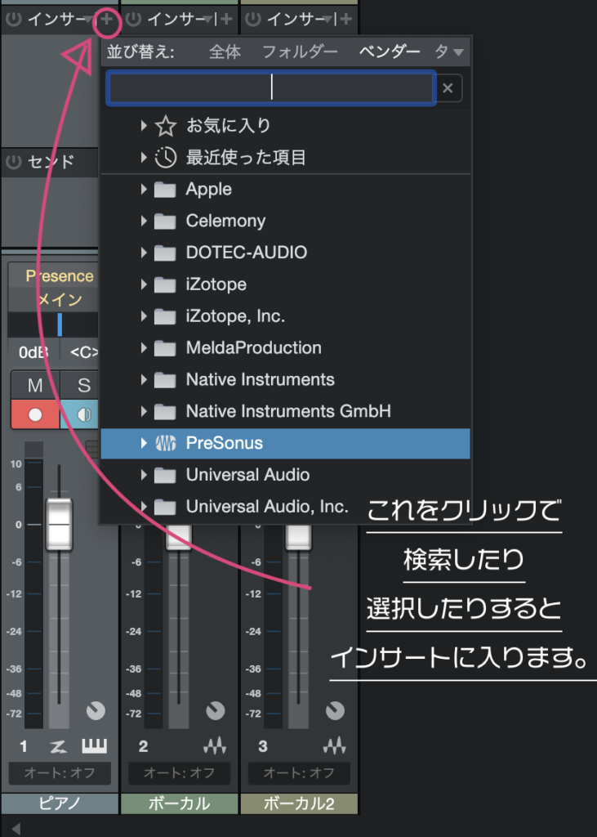Open automation mode オート: オフ on ボーカル2
597x837 pixels.
tap(299, 772)
